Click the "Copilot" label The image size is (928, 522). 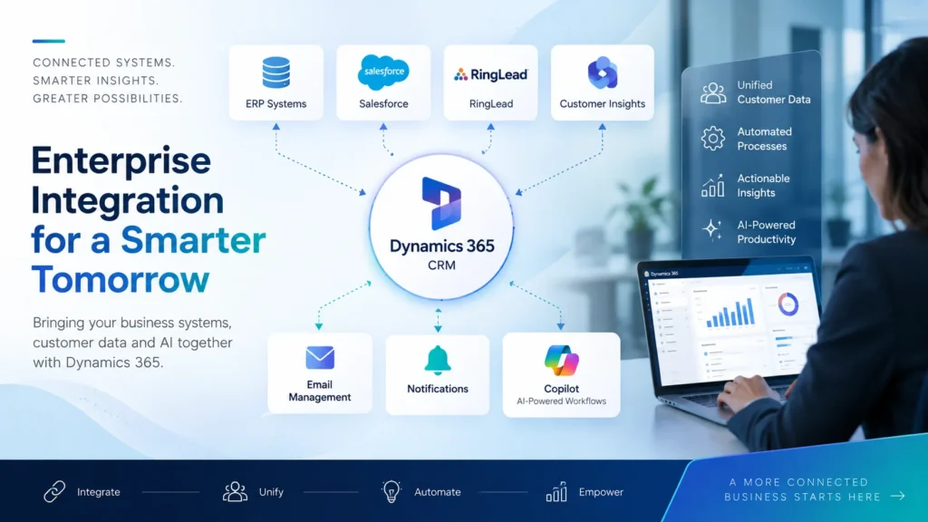561,389
